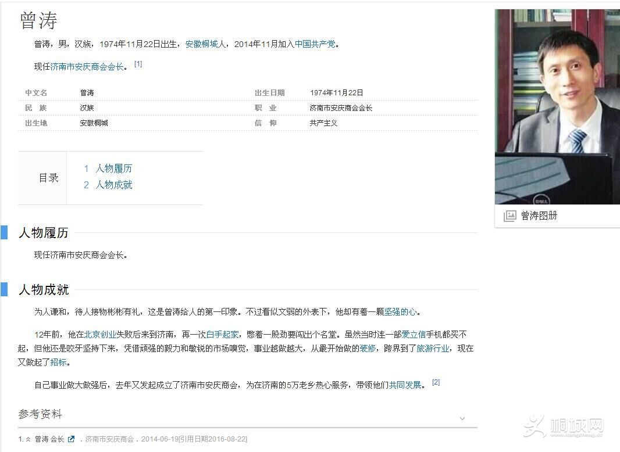
Task: Open the 白手起家 link
Action: click(222, 335)
